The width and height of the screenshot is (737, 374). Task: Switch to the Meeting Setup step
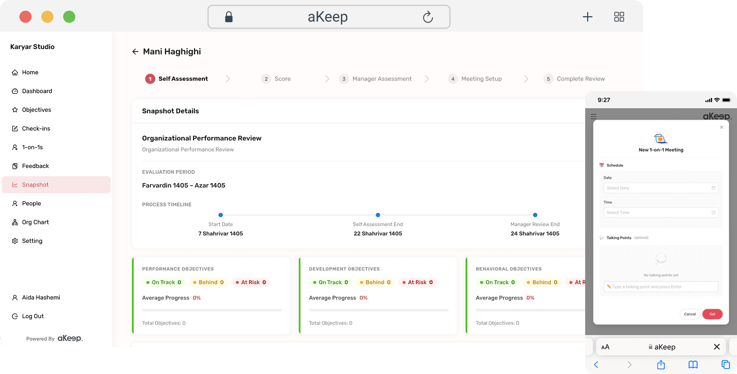tap(475, 79)
